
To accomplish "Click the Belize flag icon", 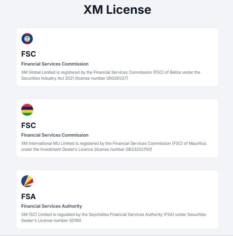I will [27, 39].
